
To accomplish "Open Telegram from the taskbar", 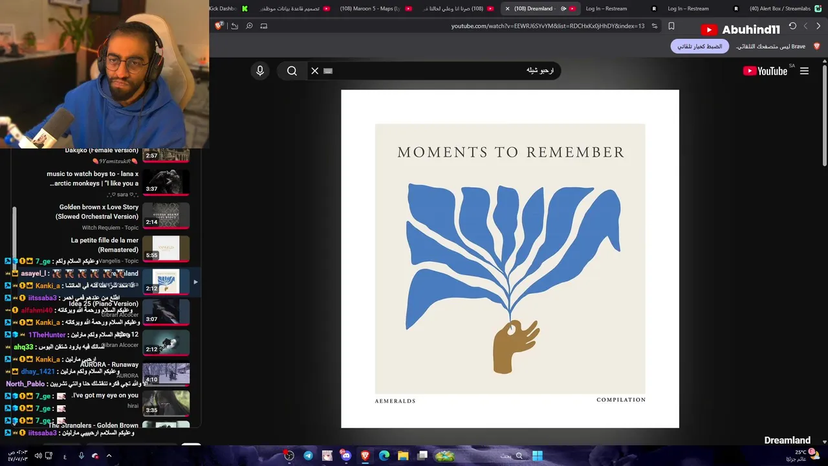I will (308, 456).
